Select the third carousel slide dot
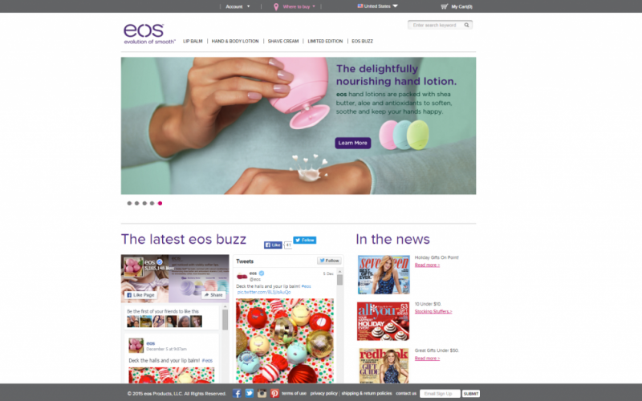The width and height of the screenshot is (642, 401). (x=144, y=204)
